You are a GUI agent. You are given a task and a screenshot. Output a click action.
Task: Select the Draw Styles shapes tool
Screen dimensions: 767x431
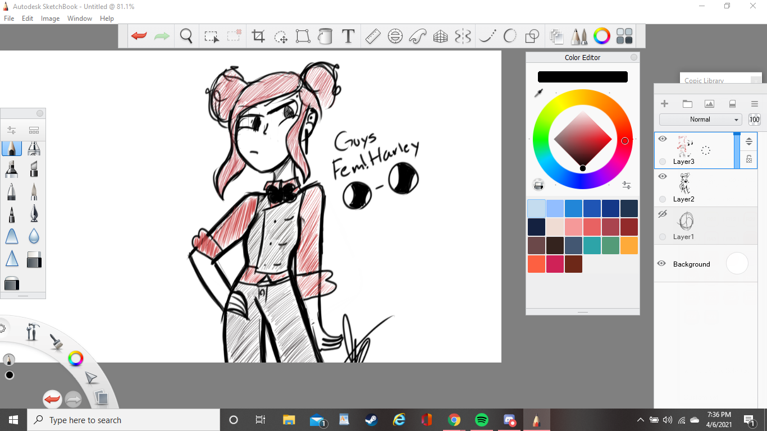tap(532, 36)
